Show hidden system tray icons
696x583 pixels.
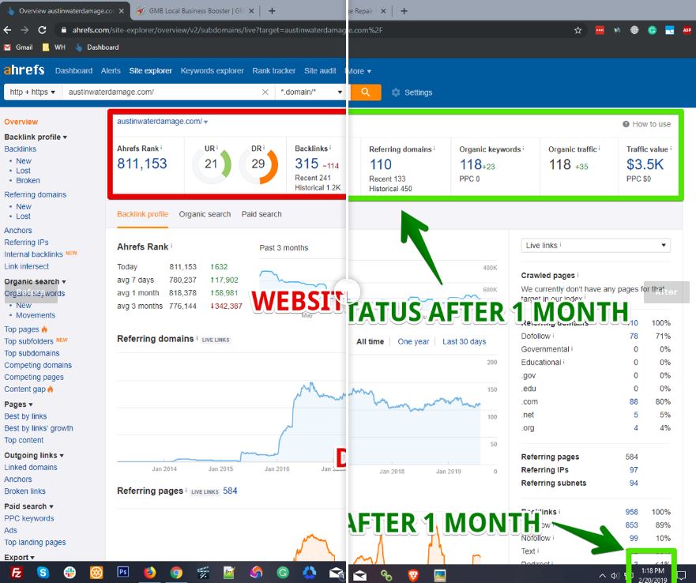coord(602,576)
